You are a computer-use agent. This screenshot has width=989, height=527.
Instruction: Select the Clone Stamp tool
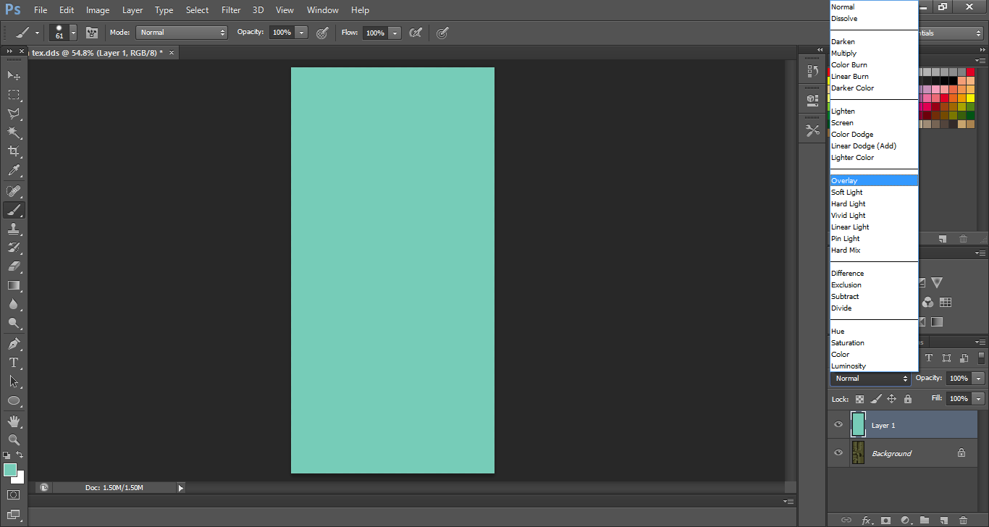point(14,229)
